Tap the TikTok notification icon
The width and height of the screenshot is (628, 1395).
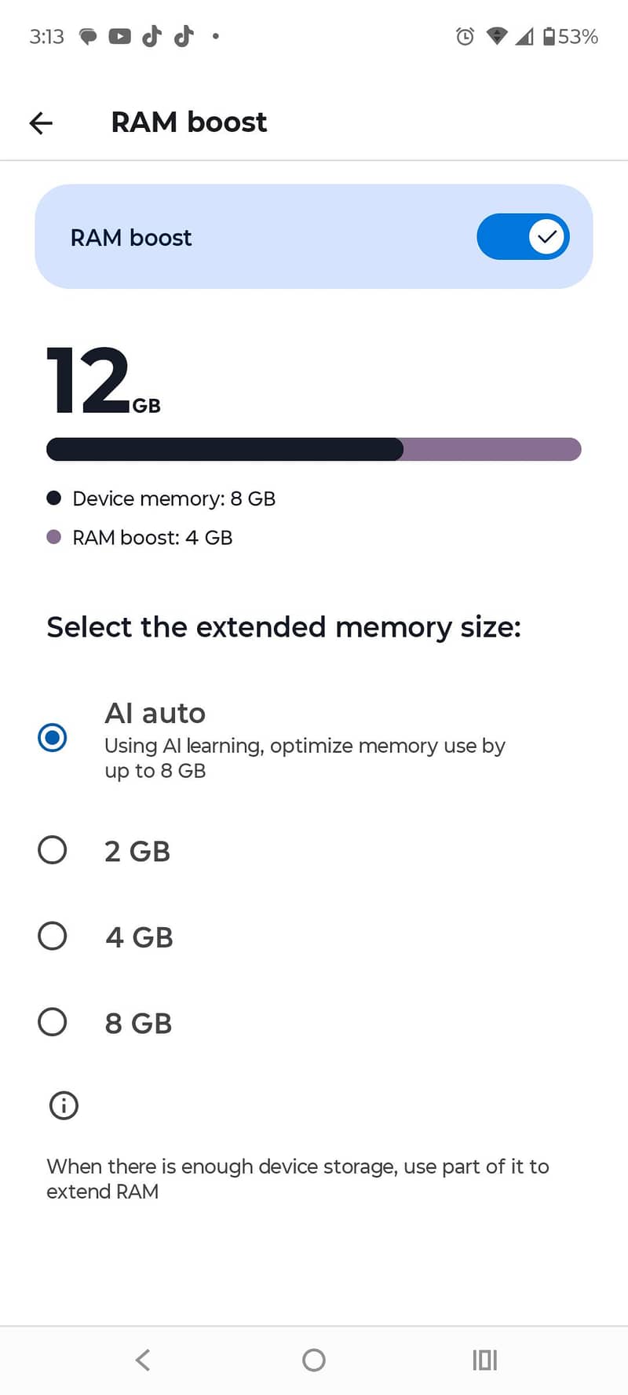tap(154, 36)
